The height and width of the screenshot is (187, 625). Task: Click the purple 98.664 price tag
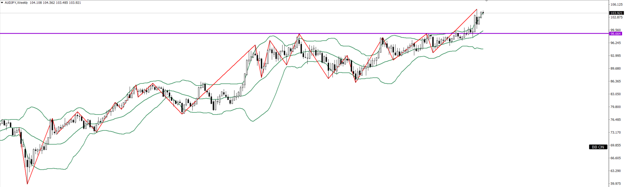[616, 34]
